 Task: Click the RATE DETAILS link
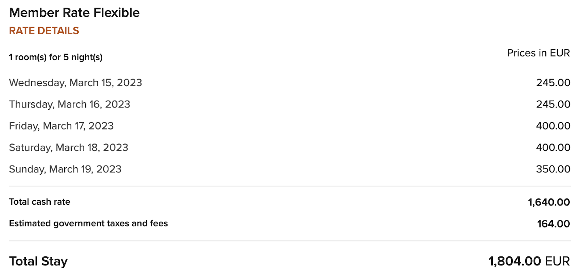pos(44,31)
